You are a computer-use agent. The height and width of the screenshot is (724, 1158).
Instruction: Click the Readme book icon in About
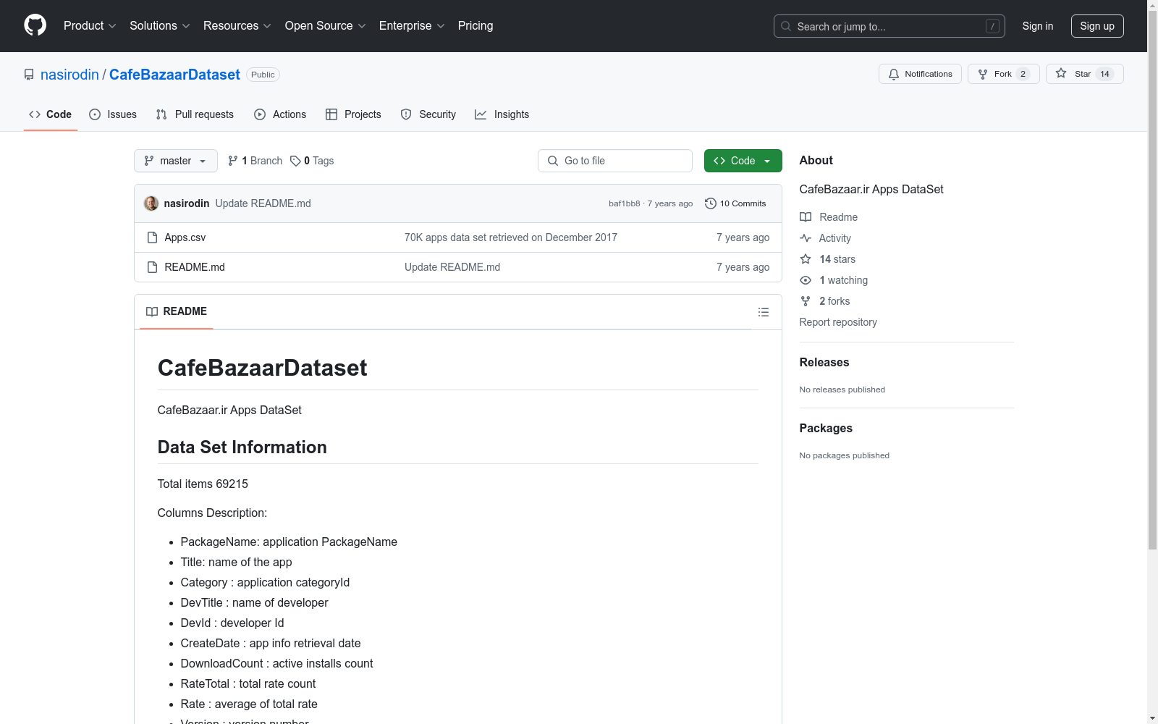(x=806, y=217)
